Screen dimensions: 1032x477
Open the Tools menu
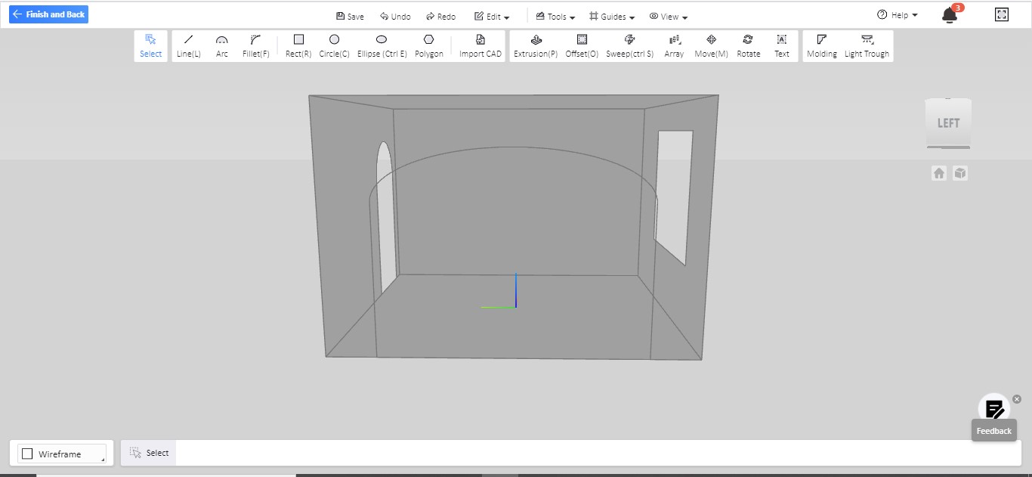tap(556, 17)
